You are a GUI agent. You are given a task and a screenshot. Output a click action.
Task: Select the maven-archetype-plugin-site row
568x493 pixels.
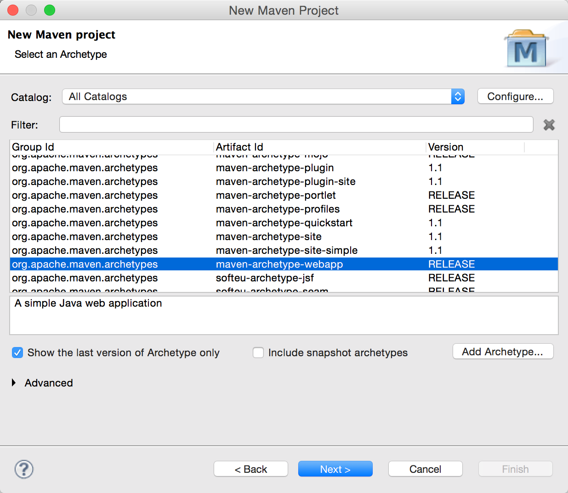pos(284,181)
